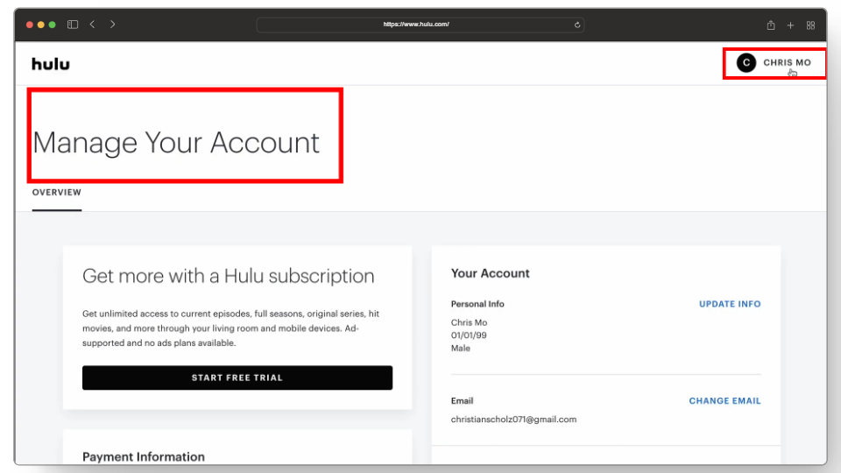Reload the Hulu page
841x473 pixels.
(577, 25)
